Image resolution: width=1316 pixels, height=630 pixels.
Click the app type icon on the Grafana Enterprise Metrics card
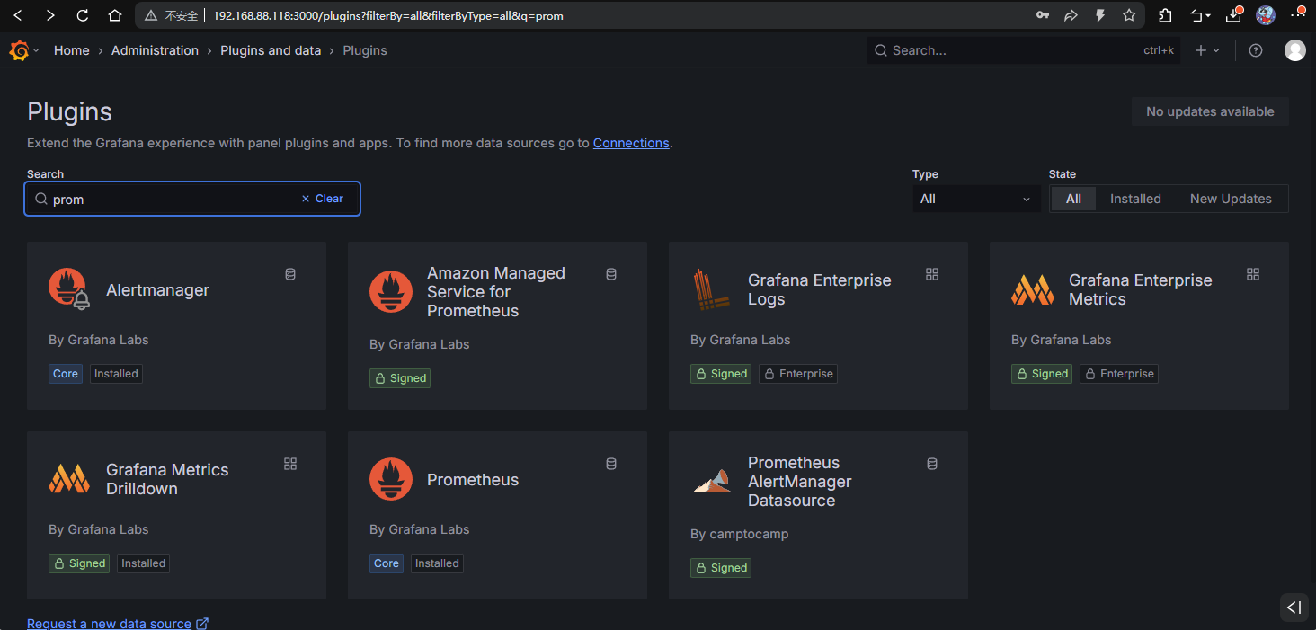tap(1253, 274)
